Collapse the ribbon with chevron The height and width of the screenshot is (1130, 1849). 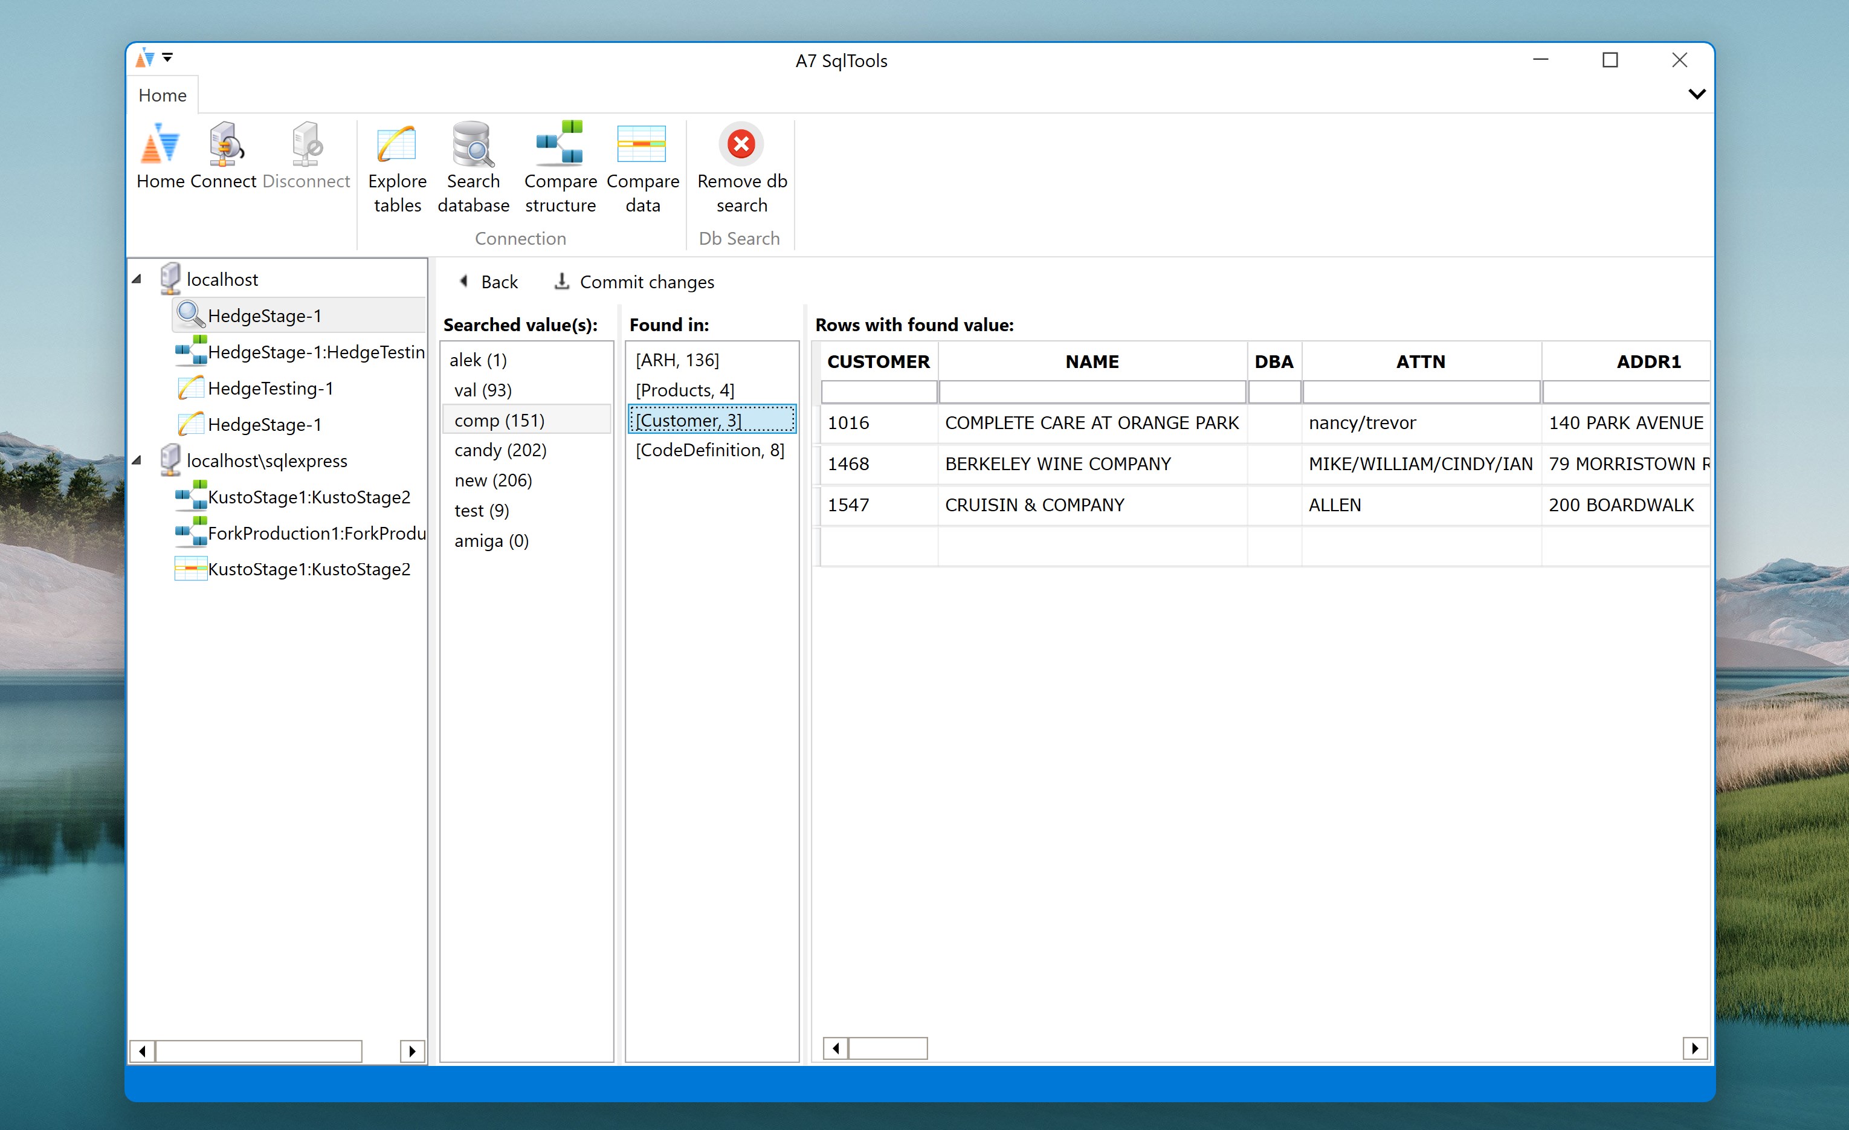[x=1697, y=94]
